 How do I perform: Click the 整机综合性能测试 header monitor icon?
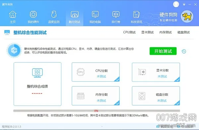[x=7, y=32]
